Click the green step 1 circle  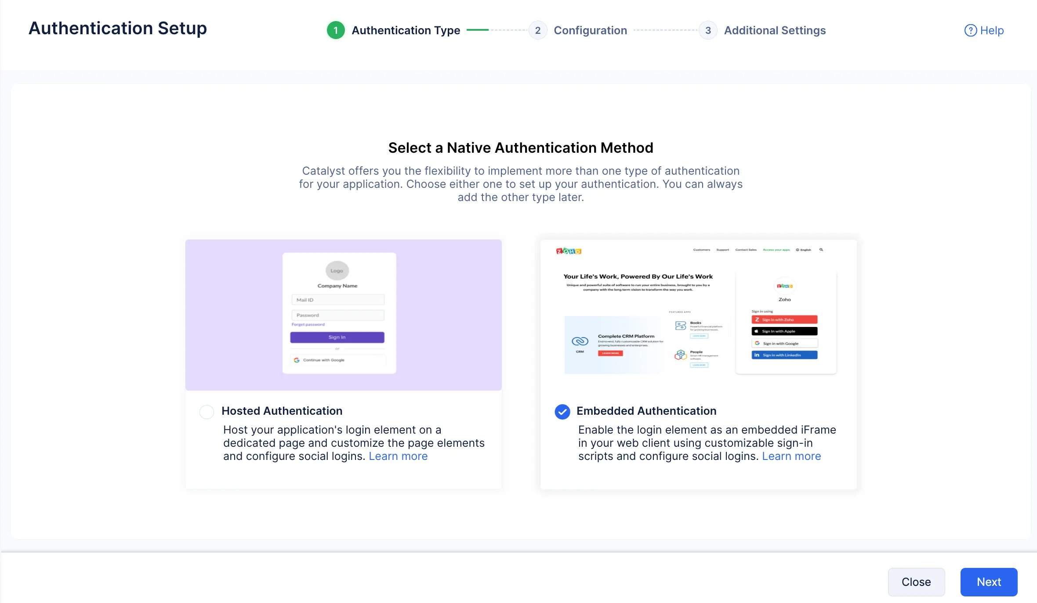point(336,30)
